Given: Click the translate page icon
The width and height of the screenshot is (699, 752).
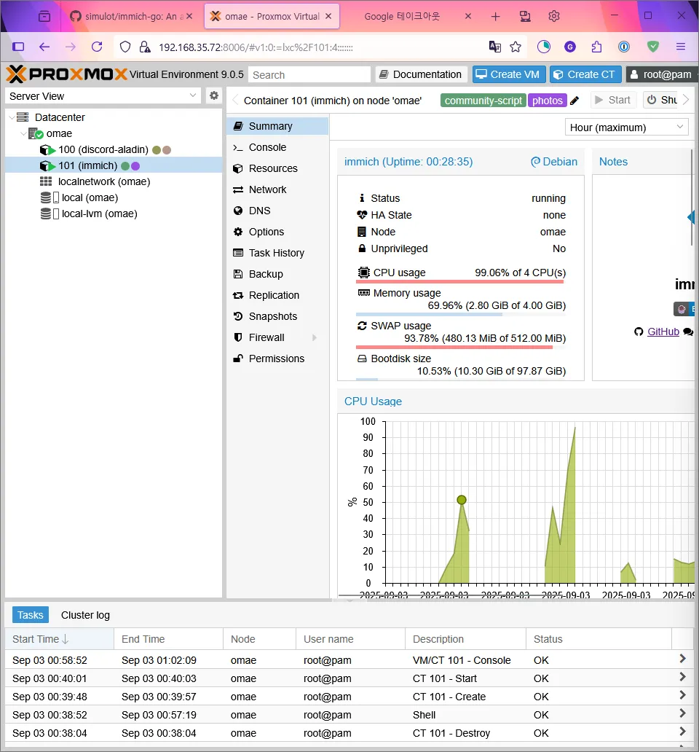Looking at the screenshot, I should point(495,47).
